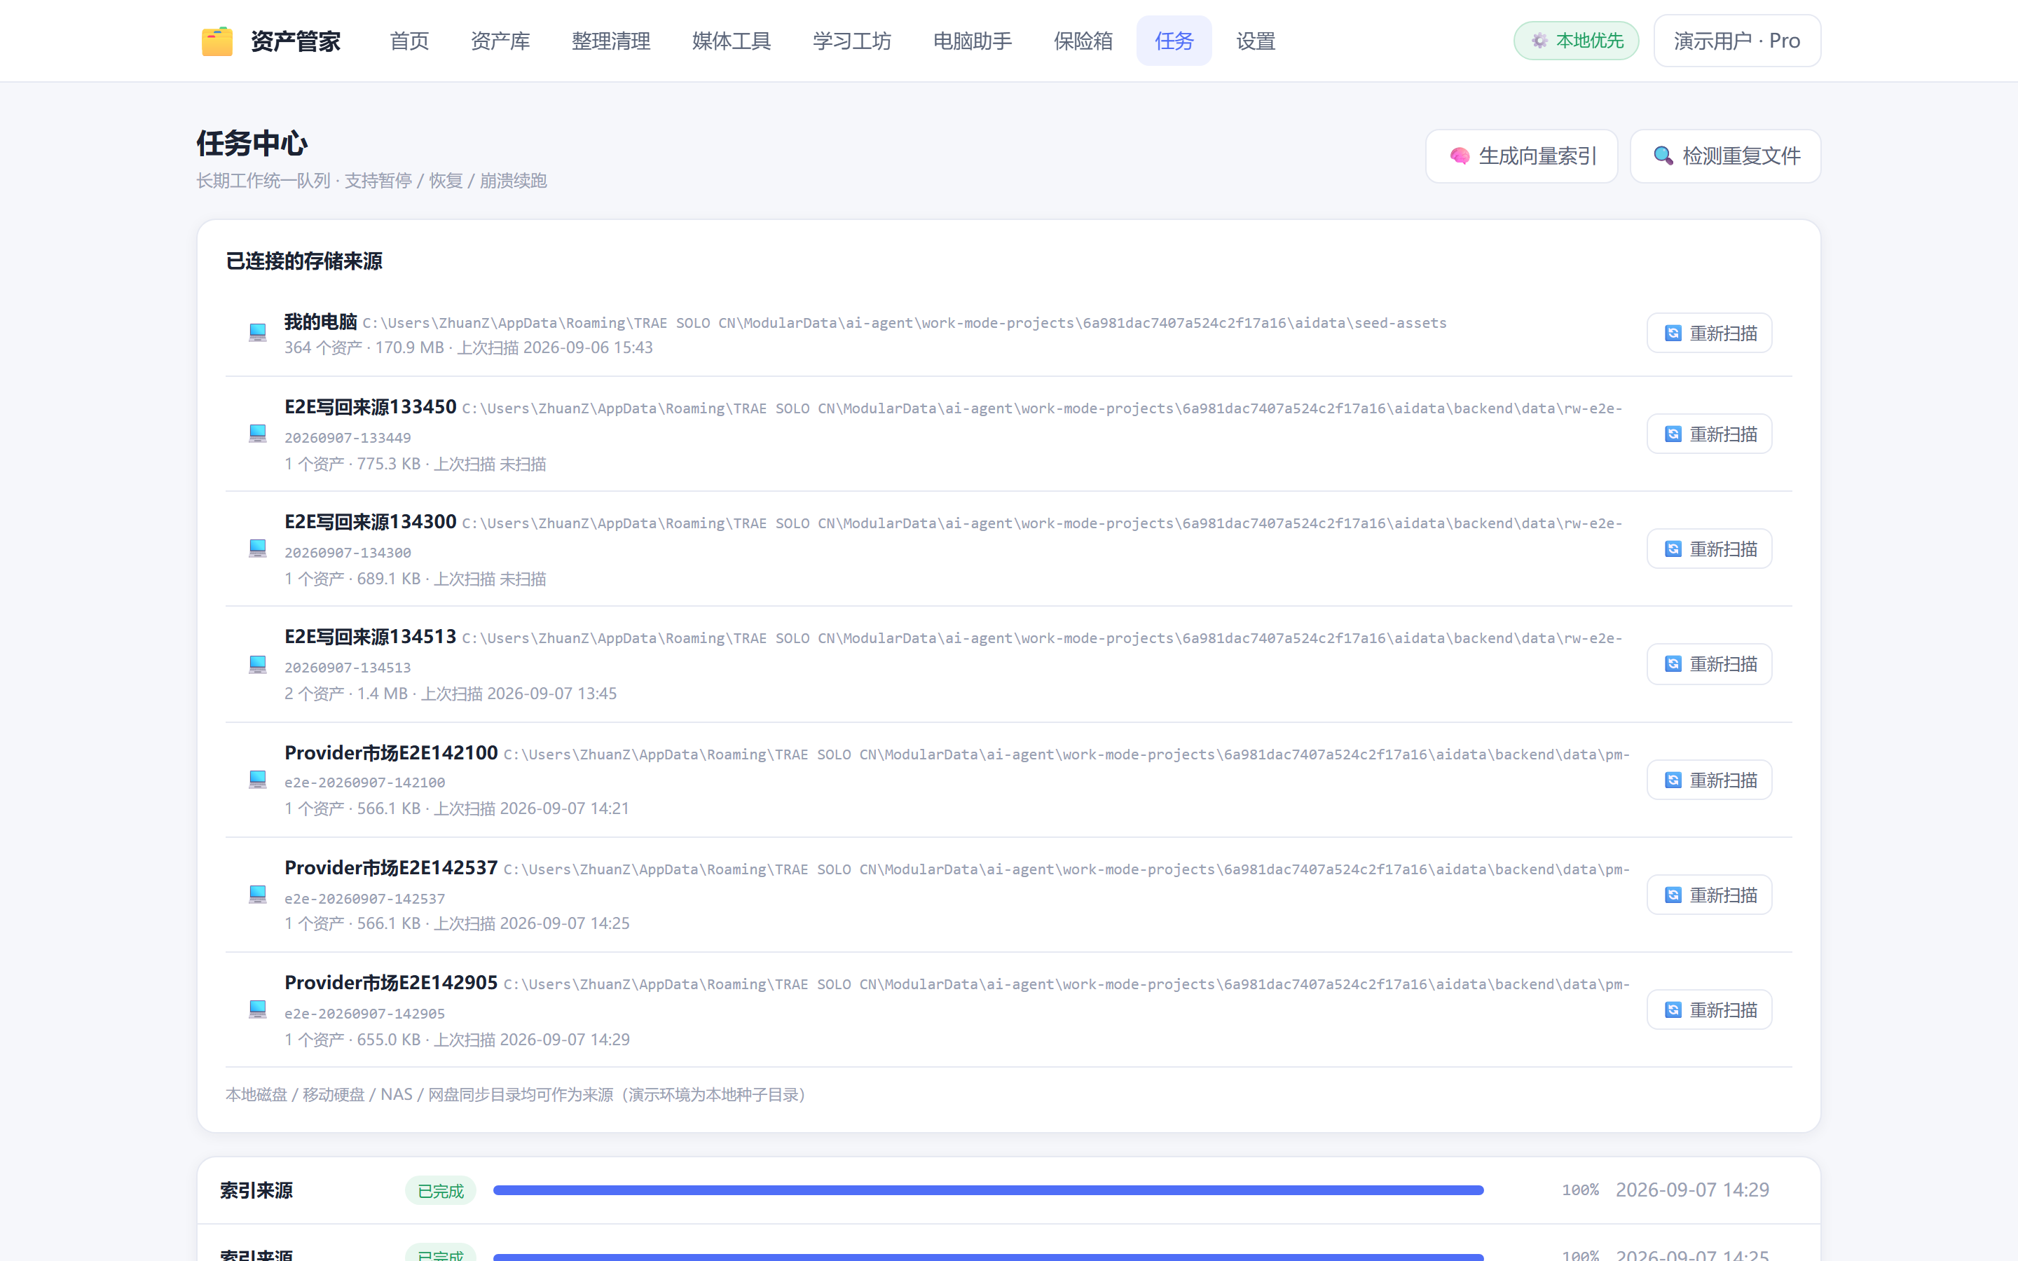Click the gear icon in 本地优先 badge

pos(1539,41)
